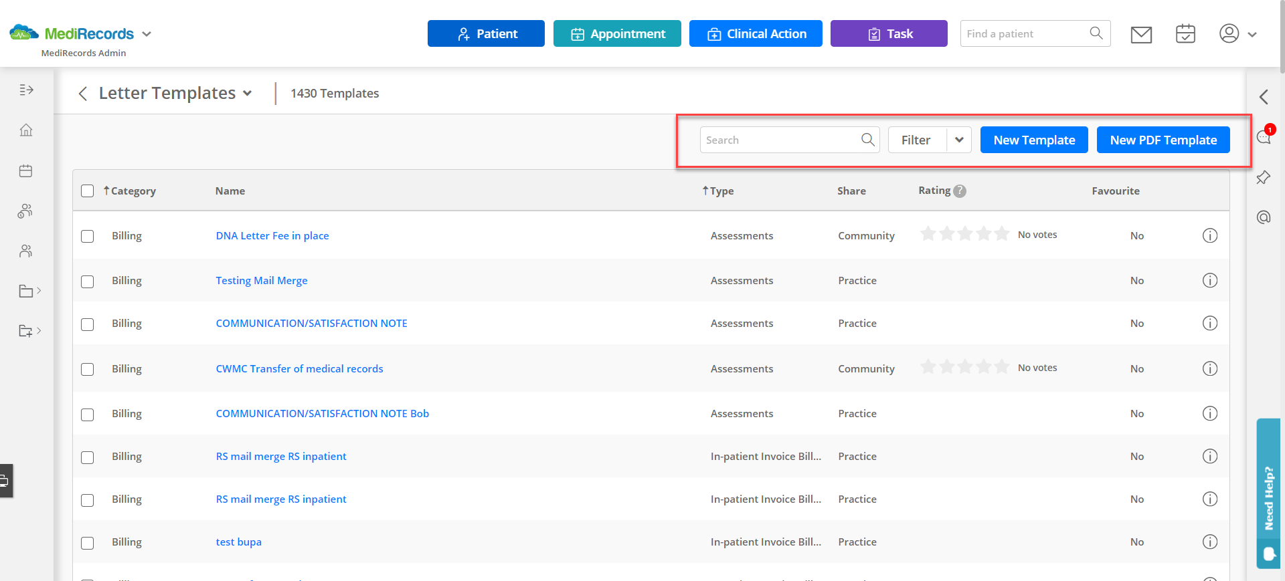Image resolution: width=1285 pixels, height=581 pixels.
Task: Tick checkbox for CWMC Transfer of medical records
Action: click(88, 369)
